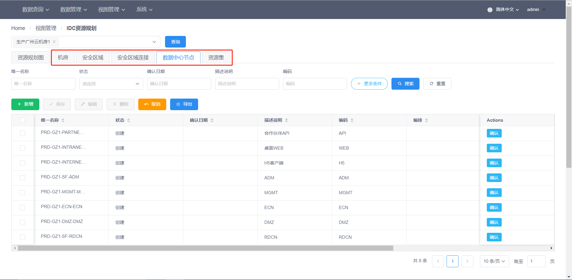Sort by 确认日期 column arrows
This screenshot has width=572, height=280.
212,120
